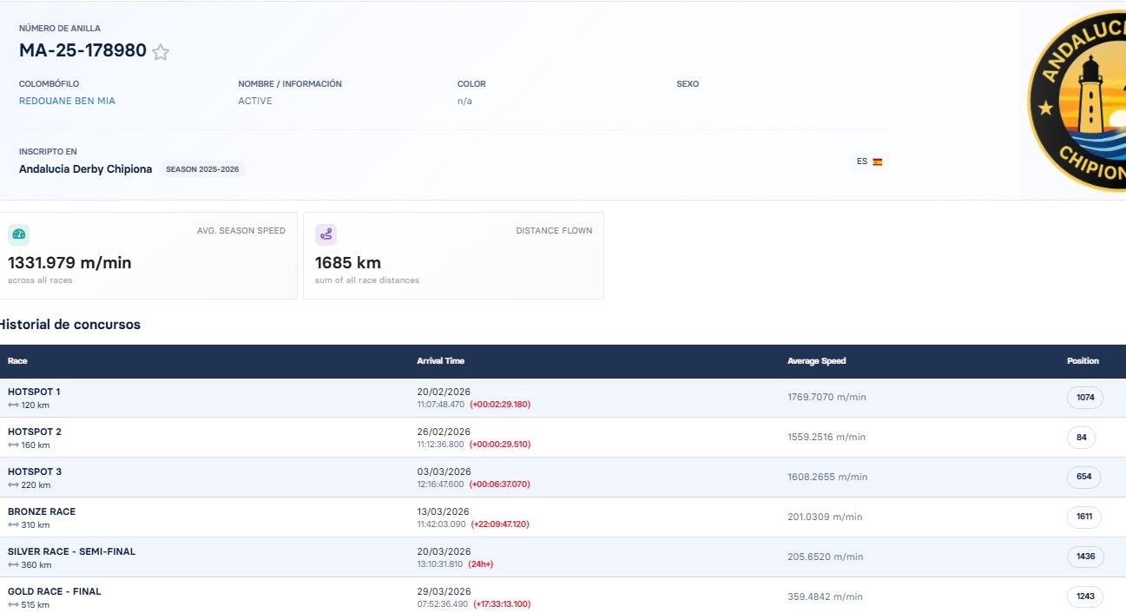Viewport: 1126px width, 613px height.
Task: Sort by Position column header
Action: click(1083, 361)
